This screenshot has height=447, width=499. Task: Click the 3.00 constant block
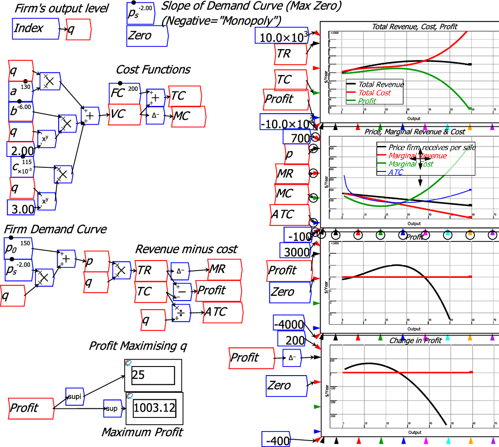tap(21, 208)
